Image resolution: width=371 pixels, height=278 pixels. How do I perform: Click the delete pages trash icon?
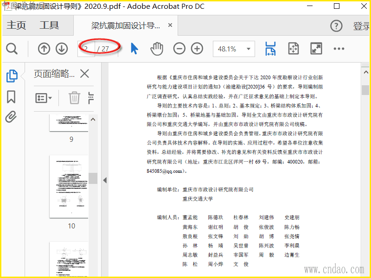pyautogui.click(x=74, y=98)
